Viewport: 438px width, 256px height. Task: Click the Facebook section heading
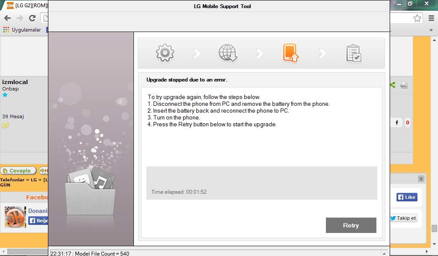tap(37, 197)
